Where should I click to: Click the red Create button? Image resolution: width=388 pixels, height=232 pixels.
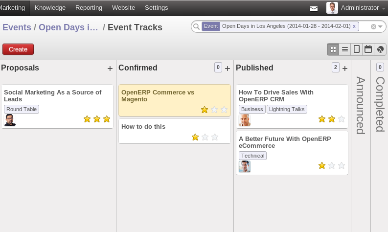(x=18, y=49)
